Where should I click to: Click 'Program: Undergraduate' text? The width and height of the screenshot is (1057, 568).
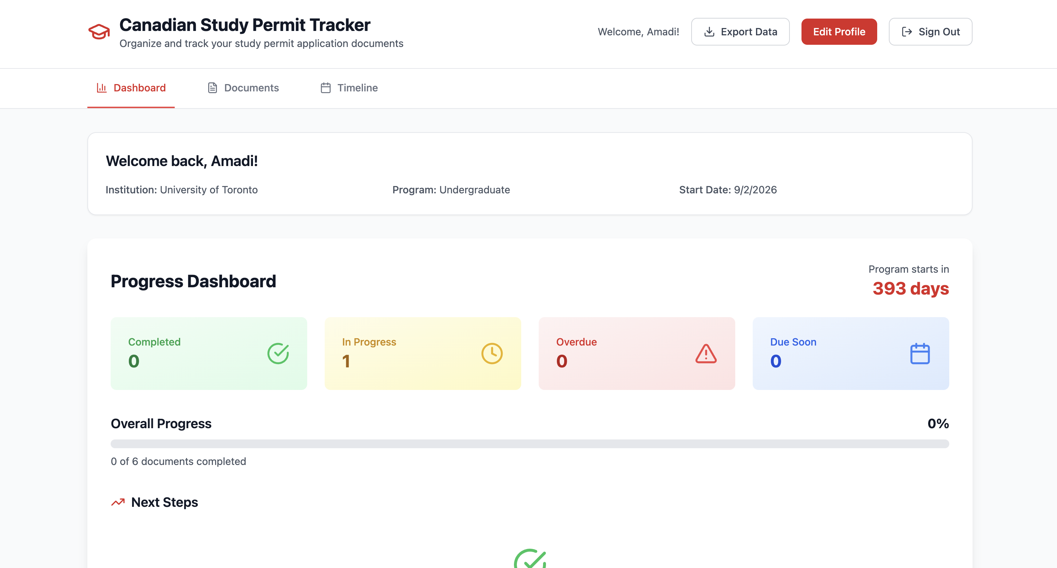pyautogui.click(x=451, y=190)
